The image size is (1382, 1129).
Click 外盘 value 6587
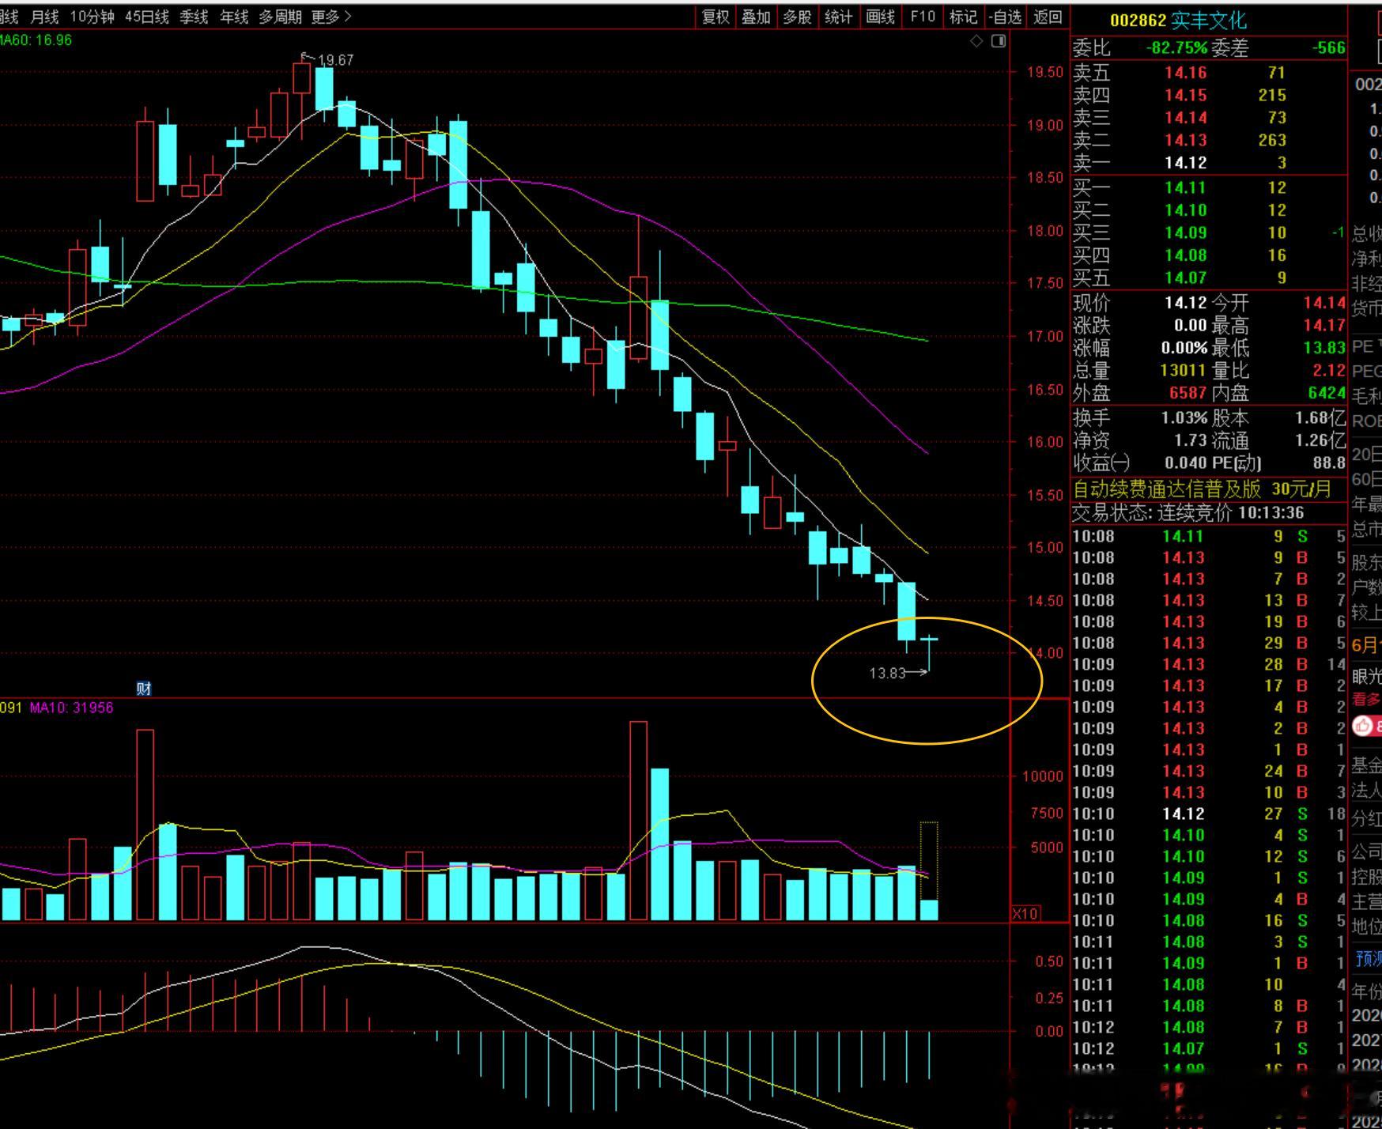click(1188, 393)
